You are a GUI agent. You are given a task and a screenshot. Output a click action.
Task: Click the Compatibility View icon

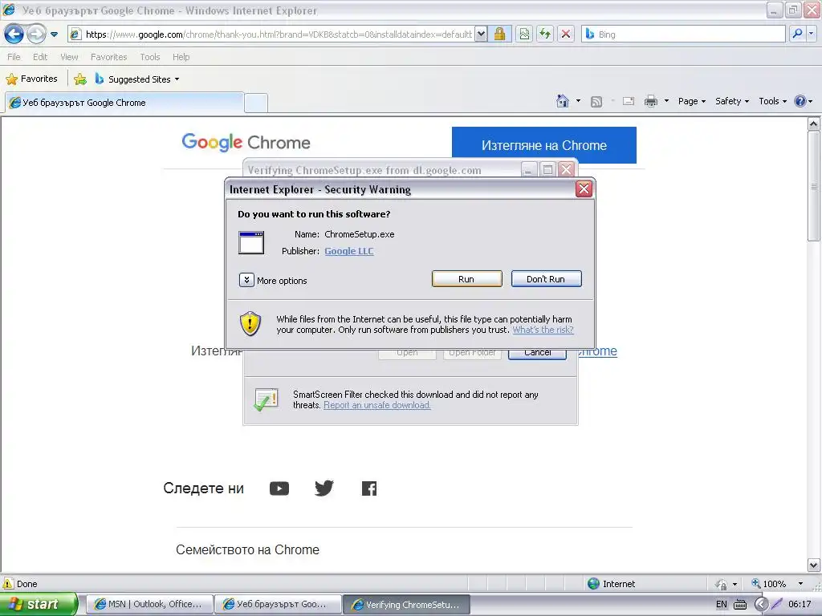click(x=524, y=34)
